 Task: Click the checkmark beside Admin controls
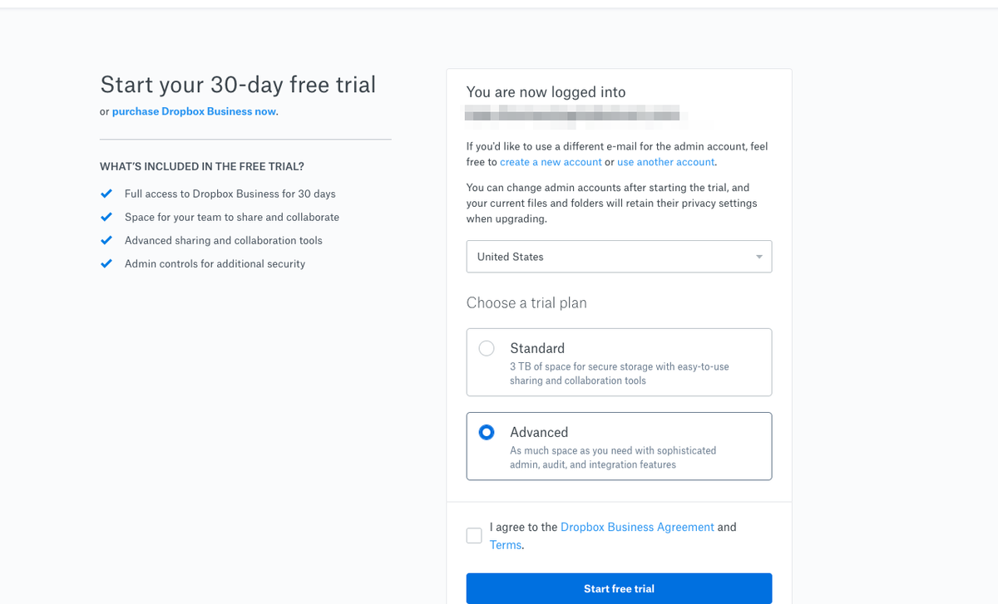106,263
